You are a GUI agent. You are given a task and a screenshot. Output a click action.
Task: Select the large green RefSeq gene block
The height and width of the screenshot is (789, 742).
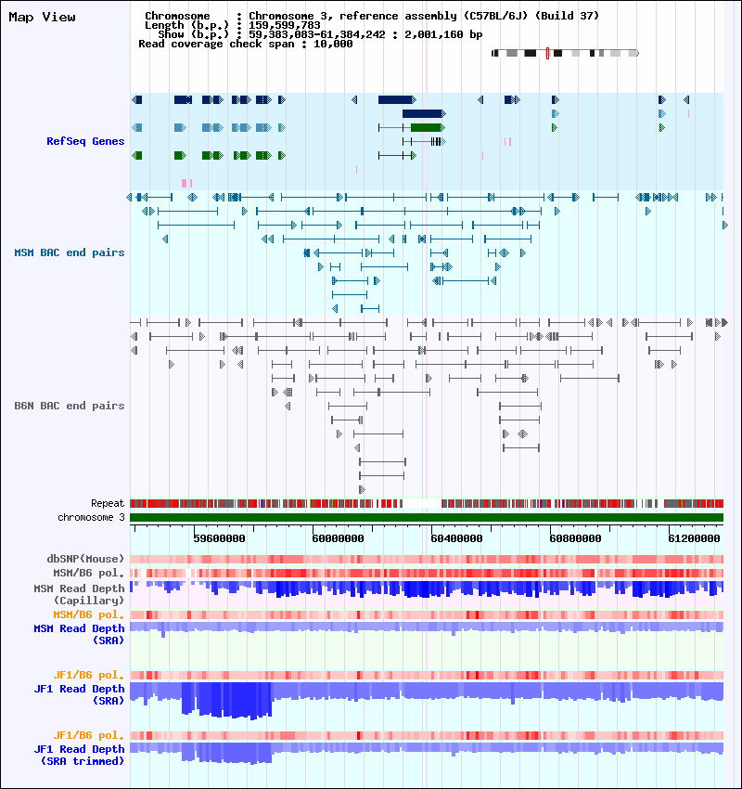[428, 128]
